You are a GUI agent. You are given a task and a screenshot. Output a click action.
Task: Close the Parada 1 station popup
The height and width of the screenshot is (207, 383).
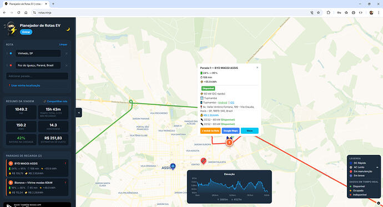tap(257, 68)
